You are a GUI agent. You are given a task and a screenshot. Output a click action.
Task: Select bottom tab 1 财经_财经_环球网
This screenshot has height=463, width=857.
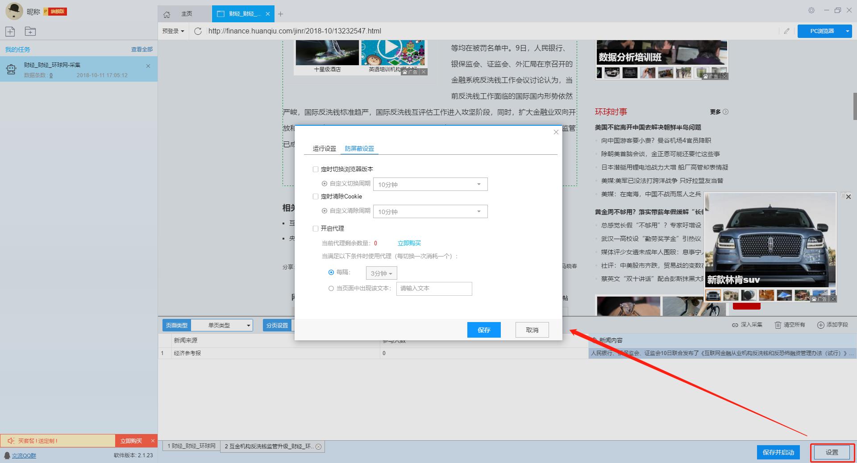coord(191,446)
